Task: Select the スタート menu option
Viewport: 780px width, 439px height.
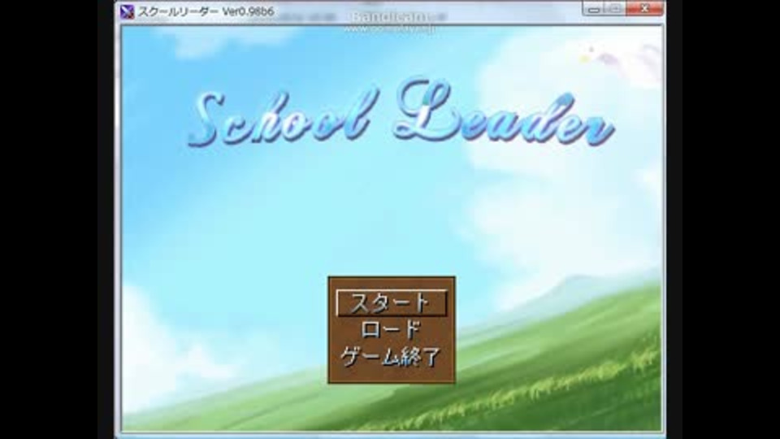Action: click(x=392, y=302)
